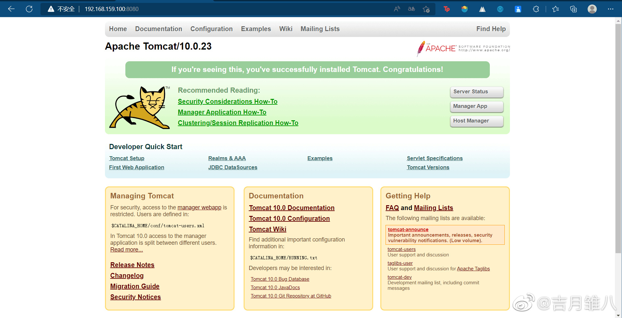Open the collections icon
This screenshot has width=622, height=318.
[x=573, y=9]
